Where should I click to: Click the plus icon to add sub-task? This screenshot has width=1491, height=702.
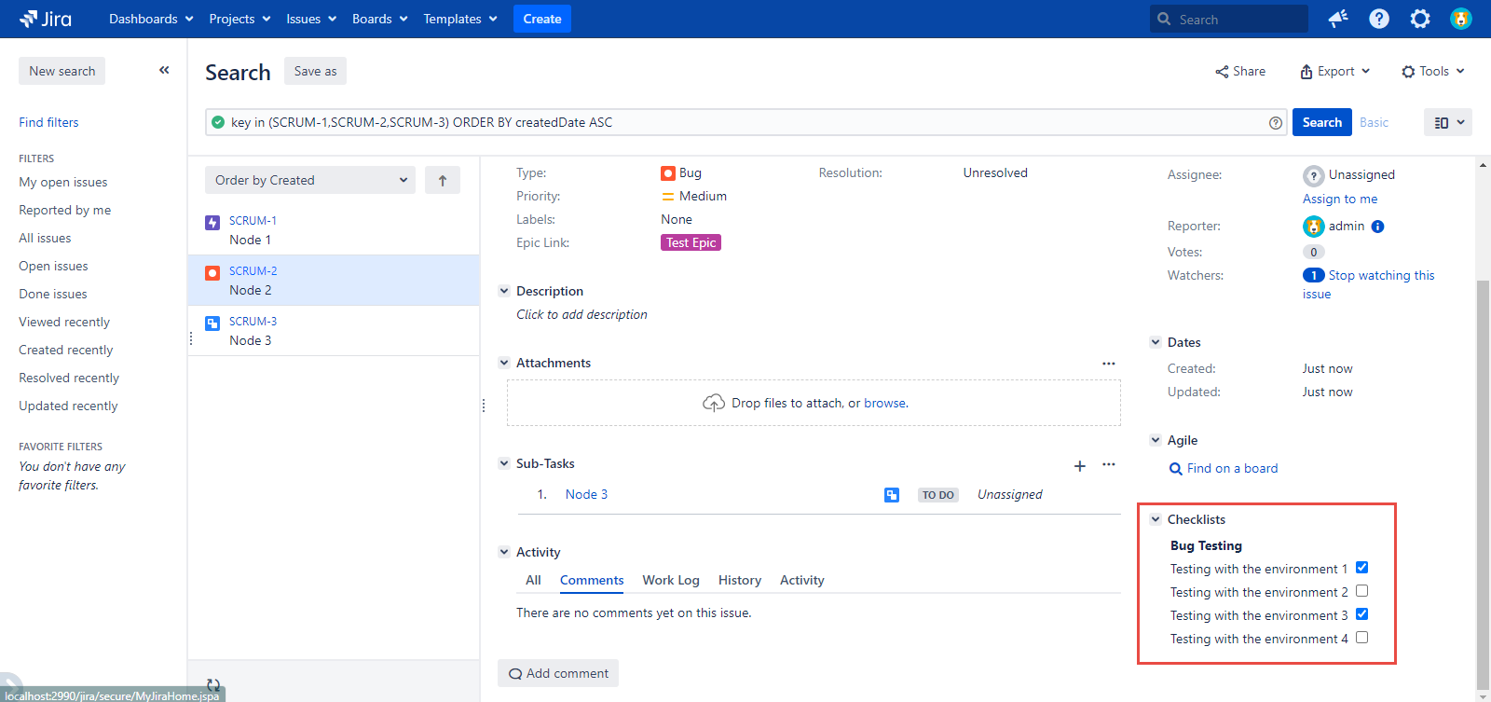coord(1079,465)
